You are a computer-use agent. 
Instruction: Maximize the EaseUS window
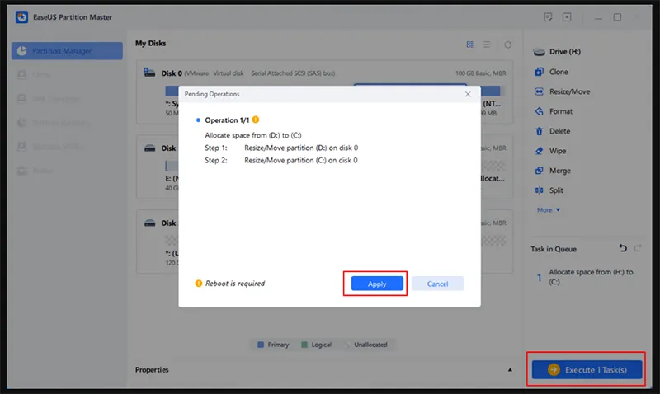(x=617, y=17)
